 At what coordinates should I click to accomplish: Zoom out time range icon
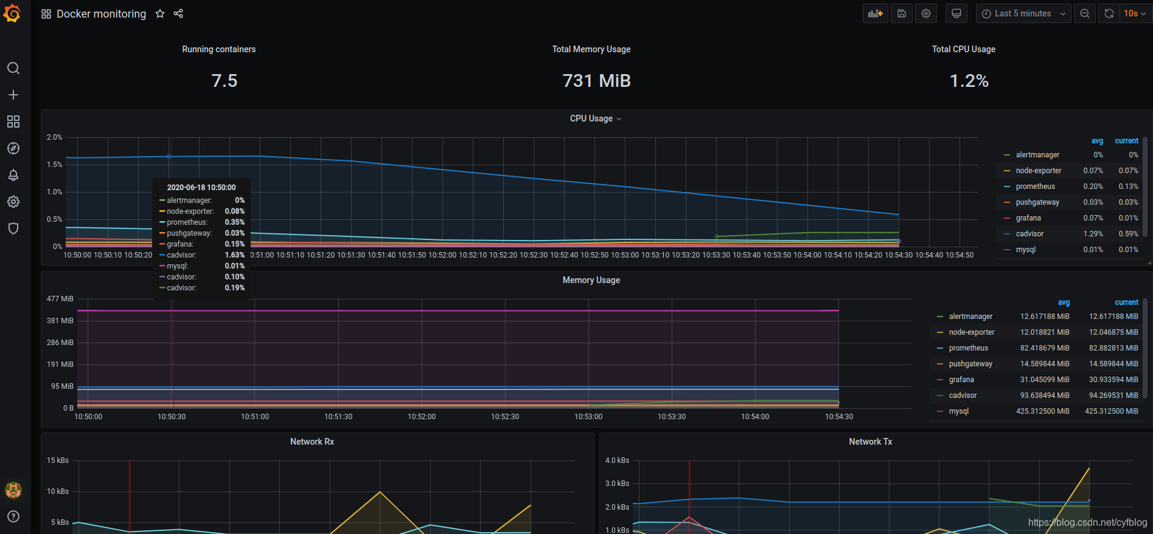coord(1085,13)
